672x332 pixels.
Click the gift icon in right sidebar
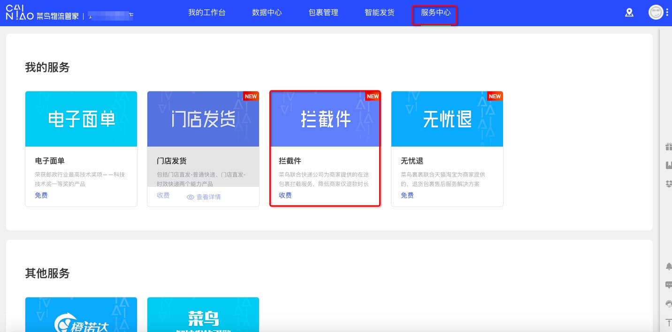click(x=669, y=147)
